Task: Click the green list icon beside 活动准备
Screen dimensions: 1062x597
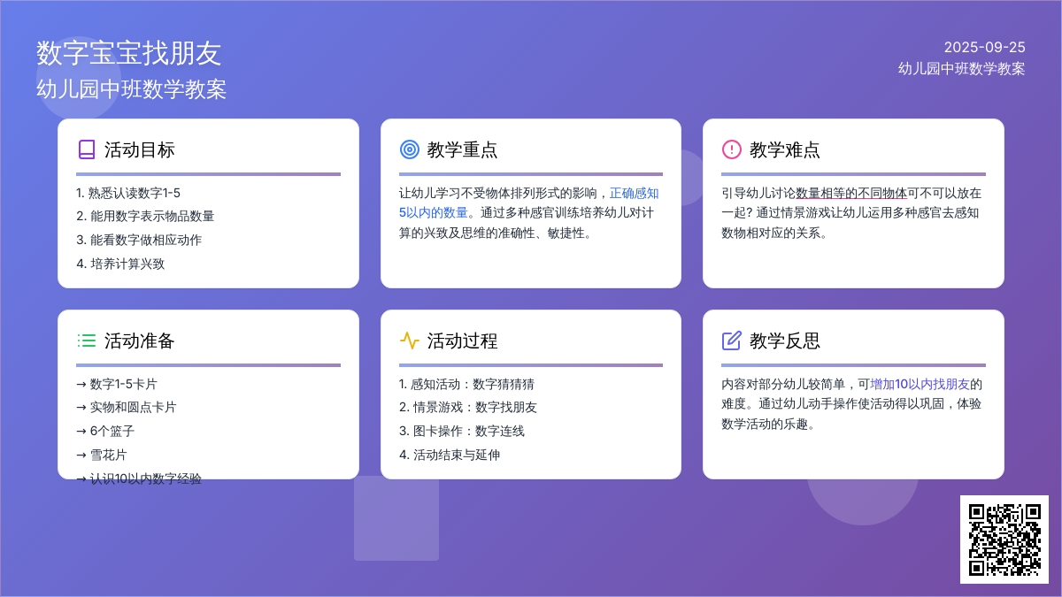Action: (86, 341)
